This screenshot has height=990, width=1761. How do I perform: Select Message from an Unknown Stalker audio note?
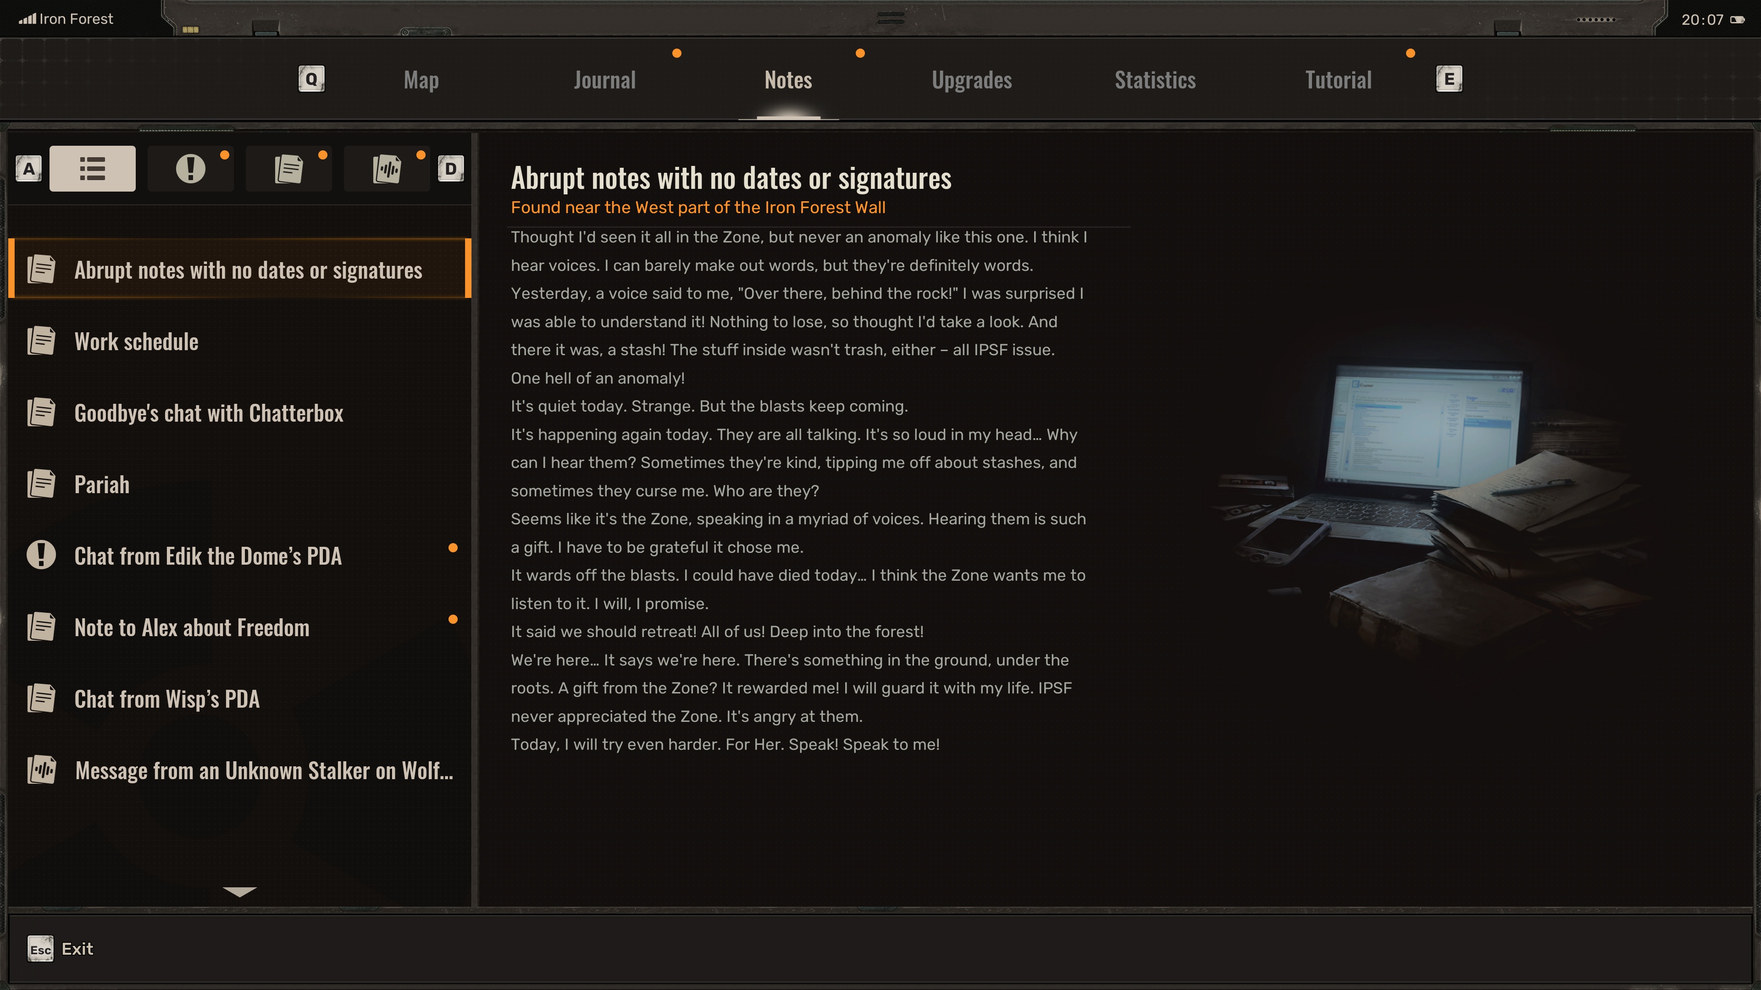pyautogui.click(x=240, y=770)
